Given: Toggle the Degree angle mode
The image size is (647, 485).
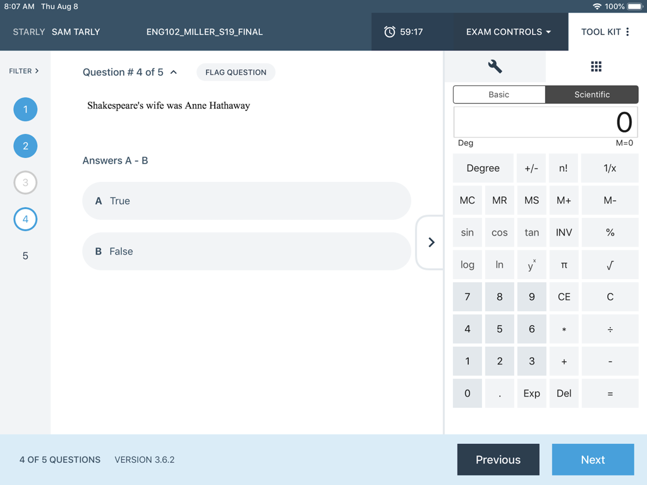Looking at the screenshot, I should (x=483, y=168).
